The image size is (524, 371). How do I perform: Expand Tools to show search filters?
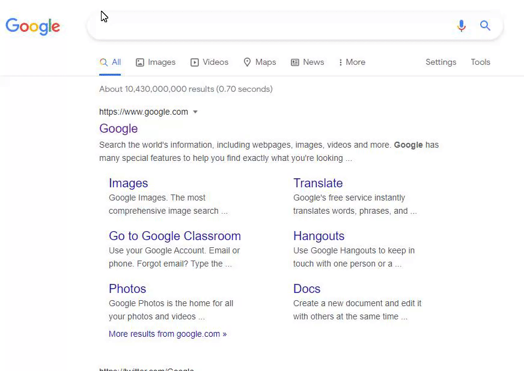(480, 62)
